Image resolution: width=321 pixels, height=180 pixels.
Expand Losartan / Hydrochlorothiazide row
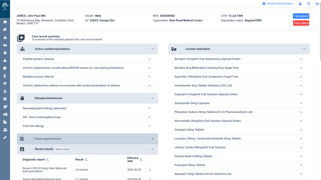[301, 138]
